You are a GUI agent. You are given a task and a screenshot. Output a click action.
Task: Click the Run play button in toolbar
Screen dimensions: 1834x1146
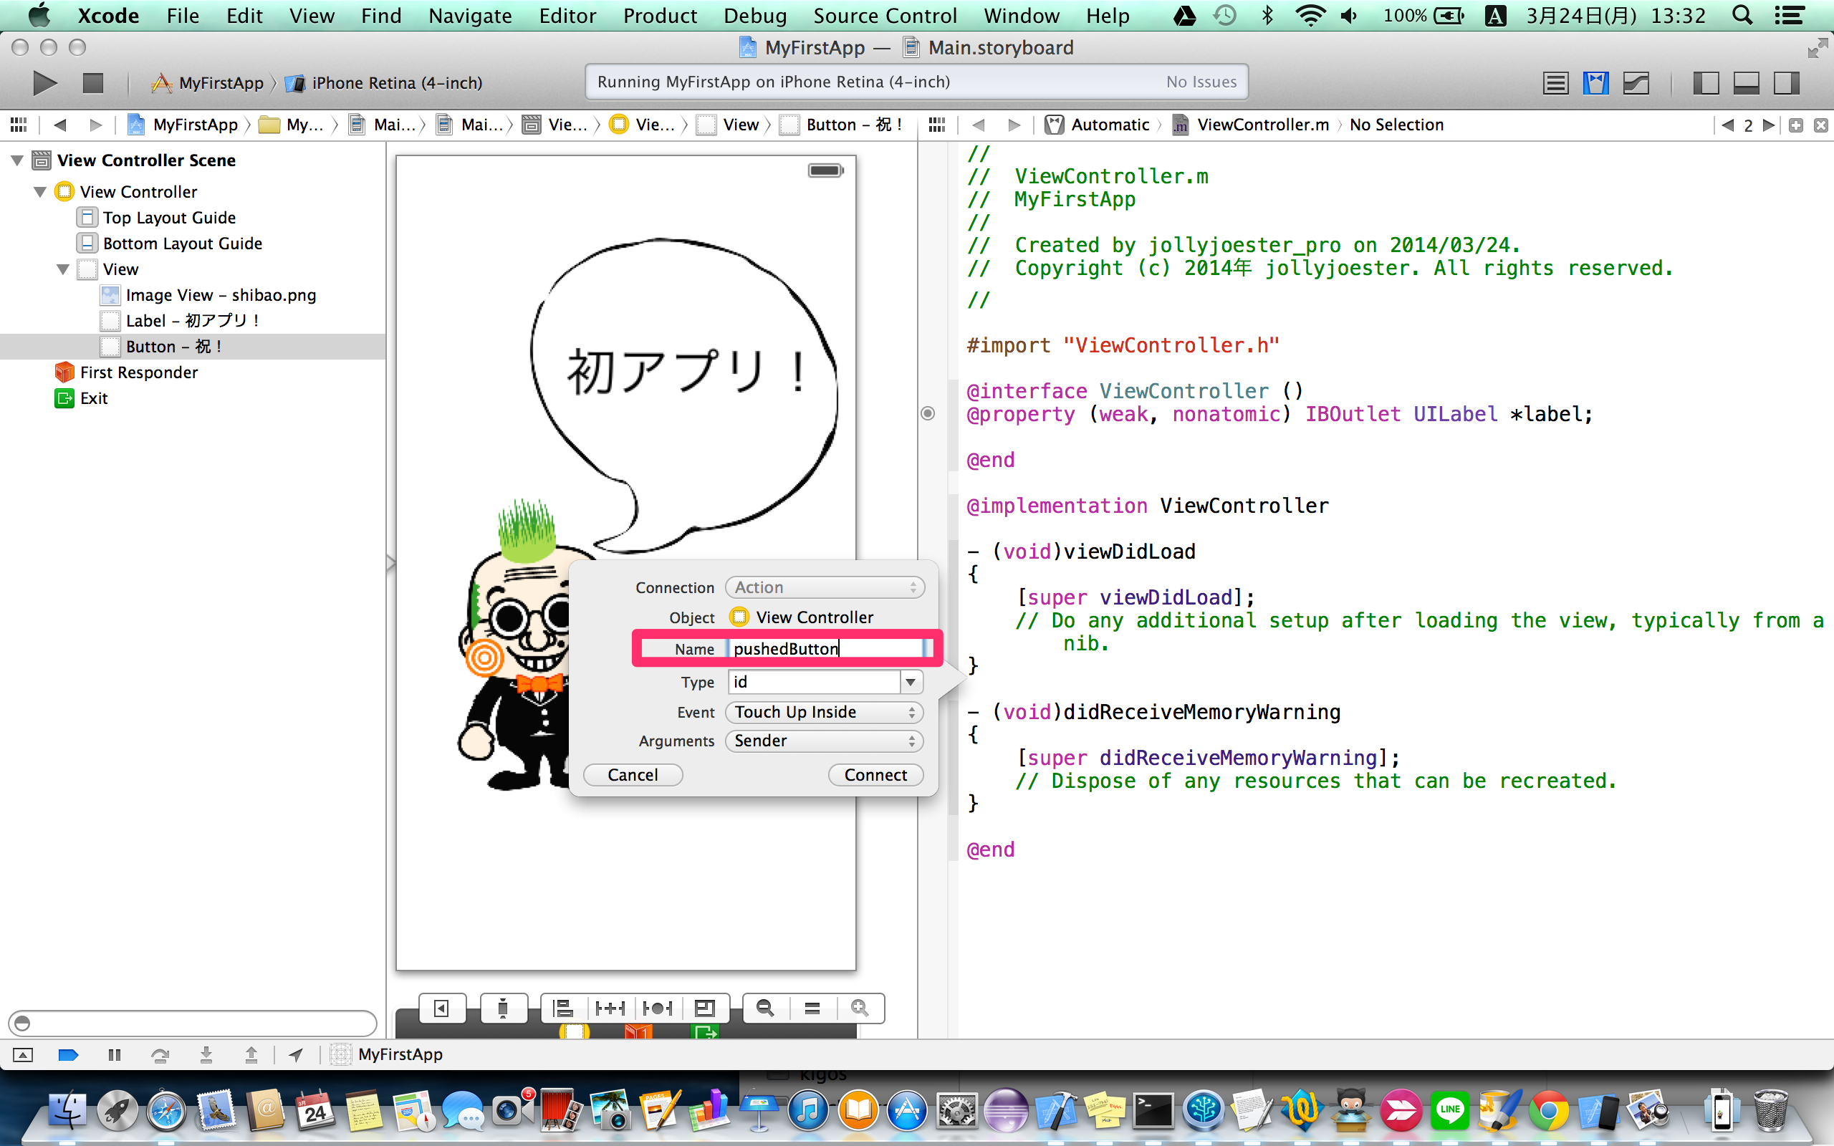[44, 82]
